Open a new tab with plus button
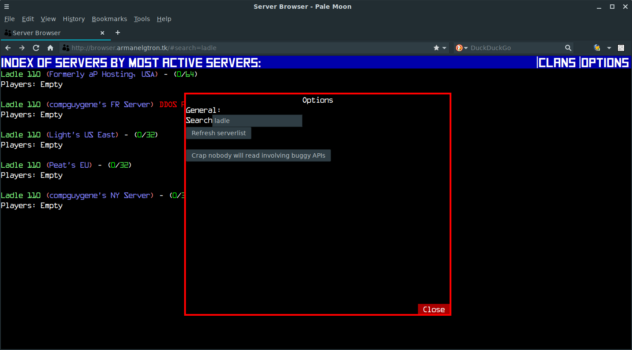Image resolution: width=632 pixels, height=350 pixels. (117, 33)
